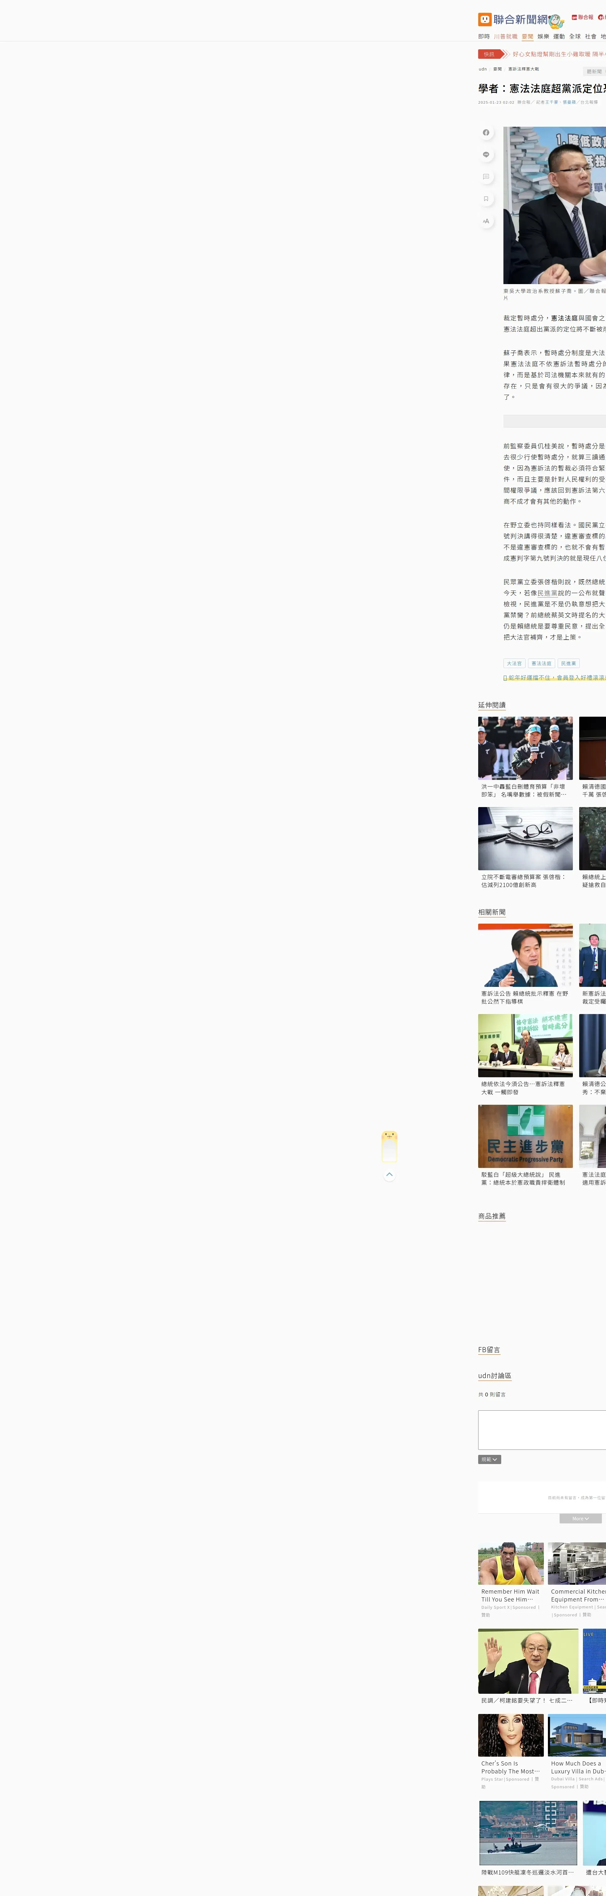This screenshot has height=1896, width=606.
Task: Click breadcrumb 憲訴法釋憲大戰
Action: 523,69
